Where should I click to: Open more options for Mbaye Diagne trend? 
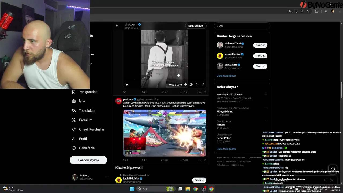[x=266, y=109]
